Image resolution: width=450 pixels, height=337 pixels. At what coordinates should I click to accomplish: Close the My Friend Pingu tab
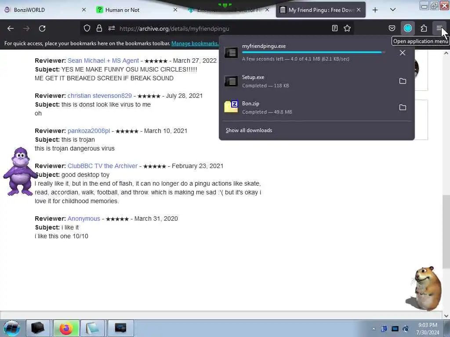[x=359, y=10]
